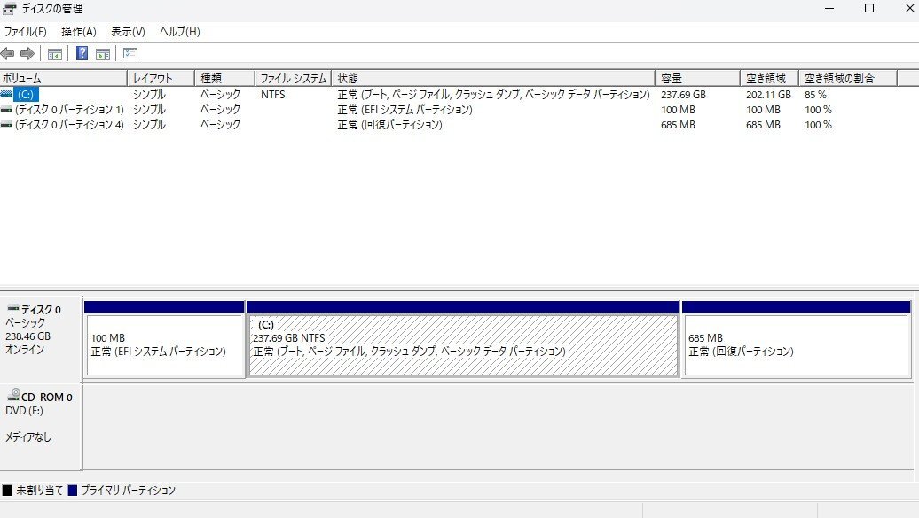Sort by the ファイル システム column header

point(293,79)
